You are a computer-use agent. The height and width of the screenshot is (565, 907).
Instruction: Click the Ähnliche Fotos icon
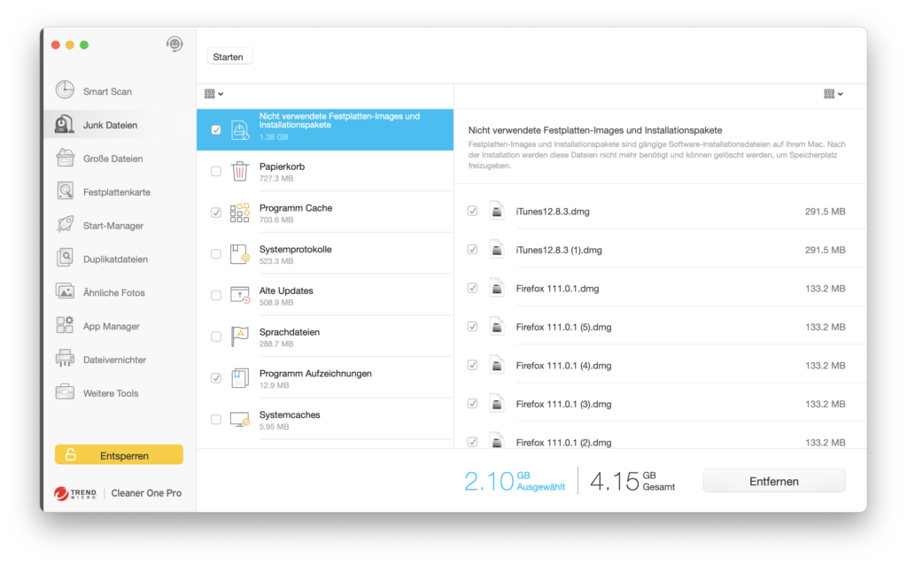point(65,291)
